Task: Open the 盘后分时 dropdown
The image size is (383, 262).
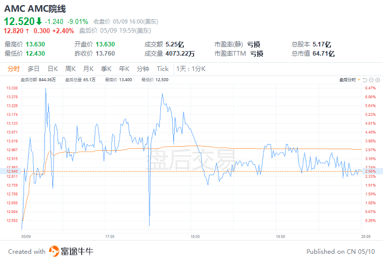Action: [x=350, y=80]
